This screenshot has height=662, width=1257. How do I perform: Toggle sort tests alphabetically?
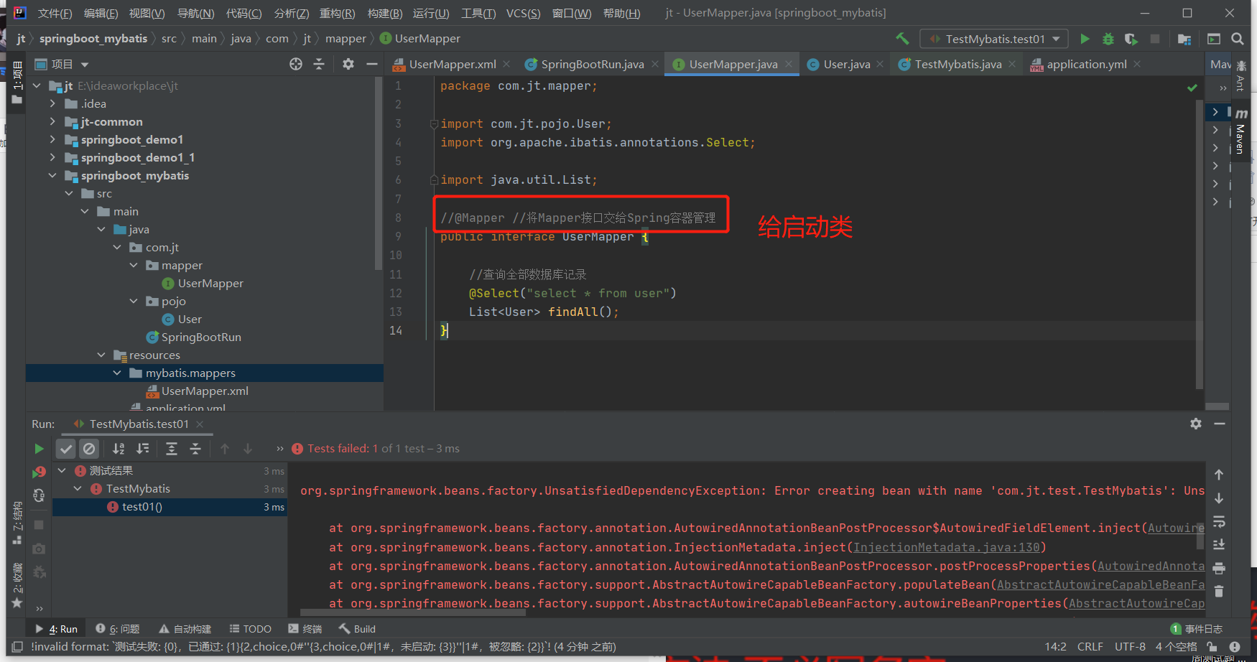[119, 449]
